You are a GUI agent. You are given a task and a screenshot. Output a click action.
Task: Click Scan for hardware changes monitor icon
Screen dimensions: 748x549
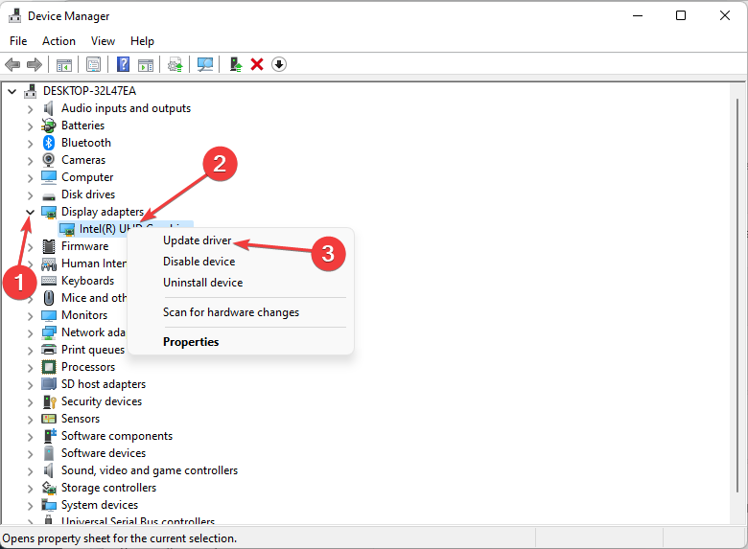click(x=205, y=64)
